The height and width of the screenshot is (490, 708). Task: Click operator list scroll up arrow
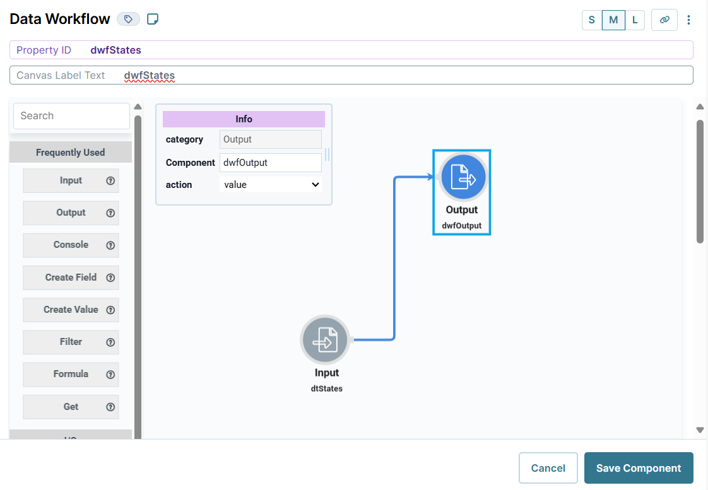[x=138, y=107]
